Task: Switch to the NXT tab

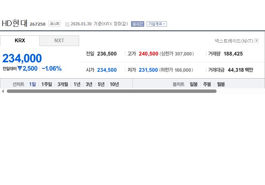Action: coord(59,41)
